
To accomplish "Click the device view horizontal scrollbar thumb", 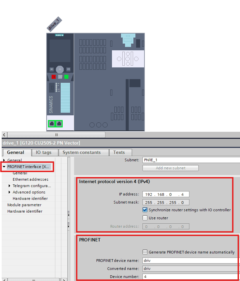I will [56, 135].
